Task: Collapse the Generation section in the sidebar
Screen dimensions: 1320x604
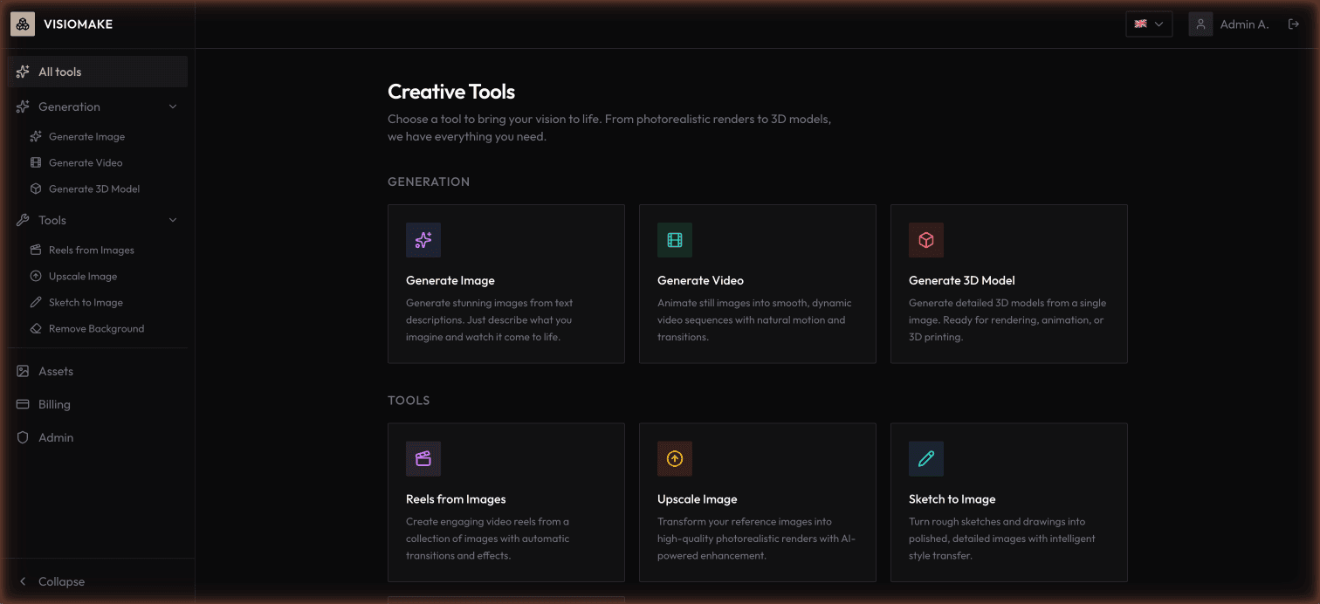Action: click(172, 106)
